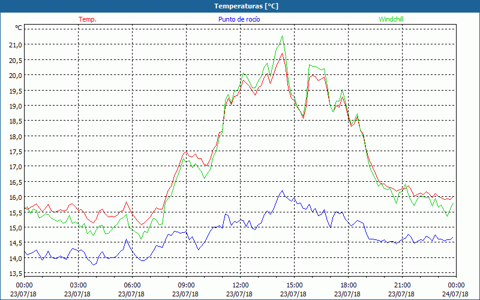
Task: Click the 21,0 value on the y-axis
Action: [x=16, y=45]
